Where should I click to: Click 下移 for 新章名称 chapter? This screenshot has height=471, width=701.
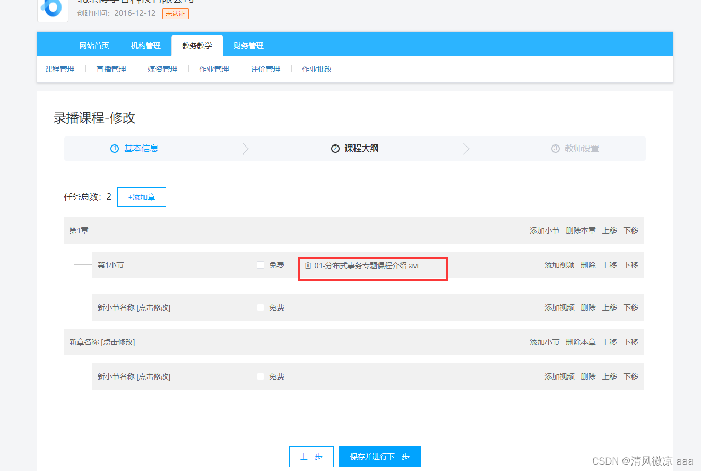point(631,342)
